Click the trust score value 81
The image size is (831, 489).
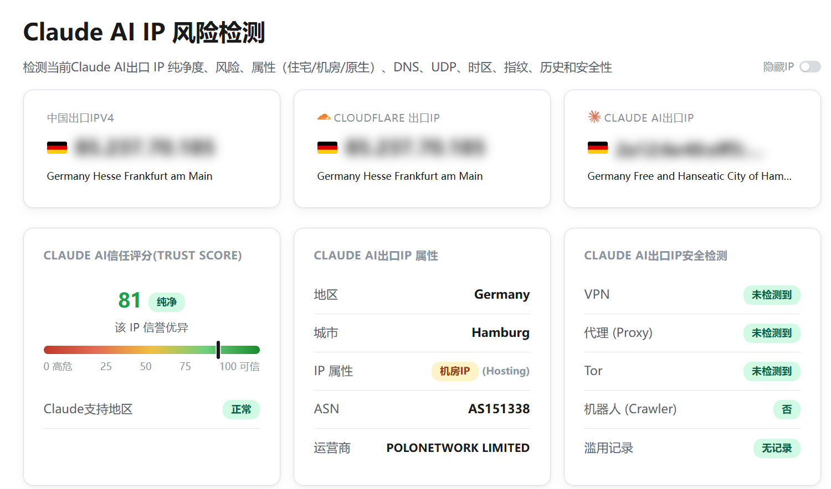point(130,300)
